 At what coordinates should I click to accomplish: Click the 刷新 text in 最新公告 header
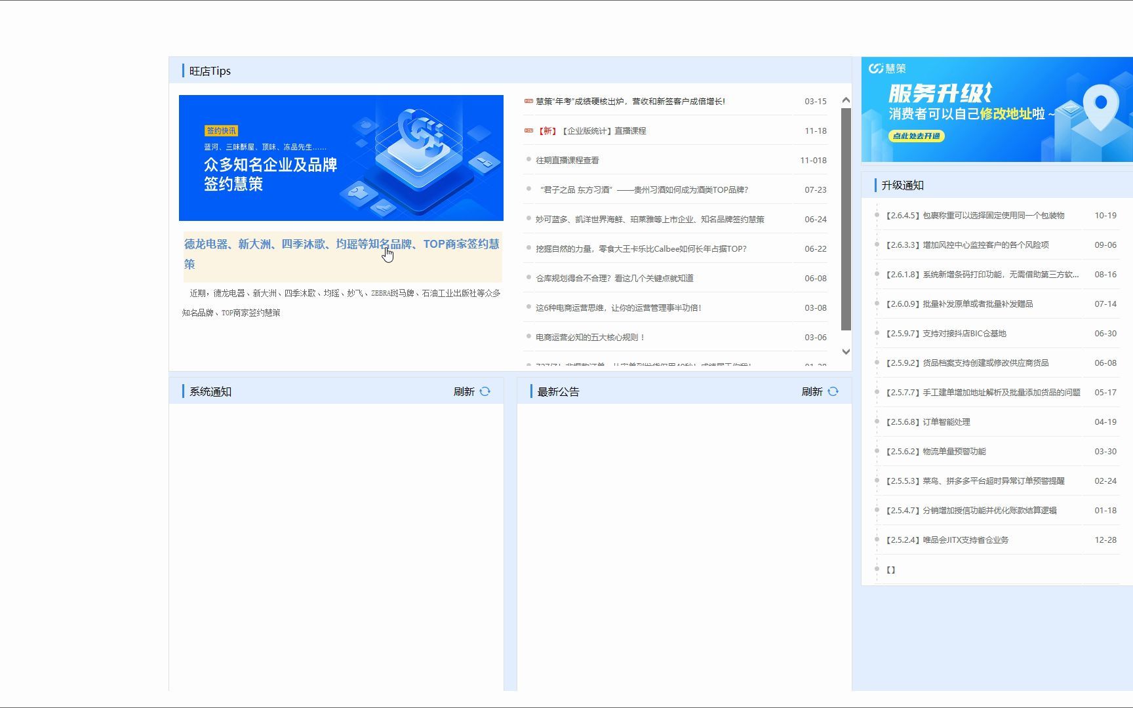(x=812, y=391)
